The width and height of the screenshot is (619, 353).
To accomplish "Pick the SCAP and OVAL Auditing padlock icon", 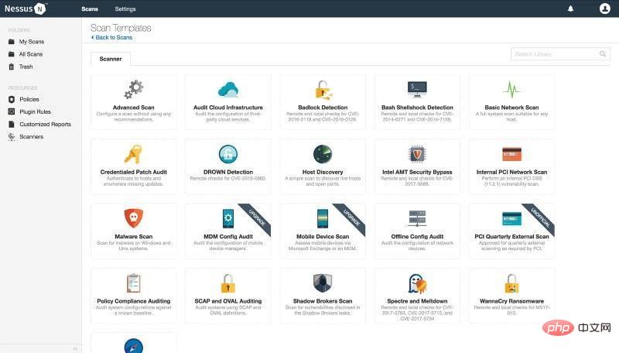I will pos(227,283).
